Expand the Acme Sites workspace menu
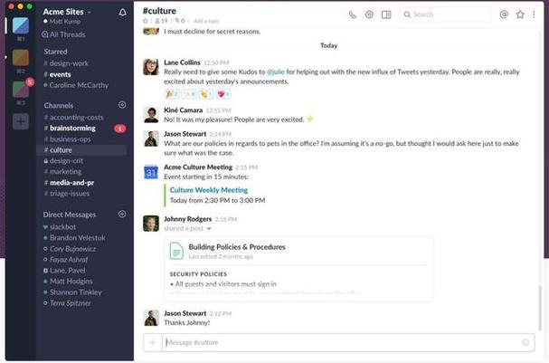This screenshot has width=549, height=363. pyautogui.click(x=67, y=12)
